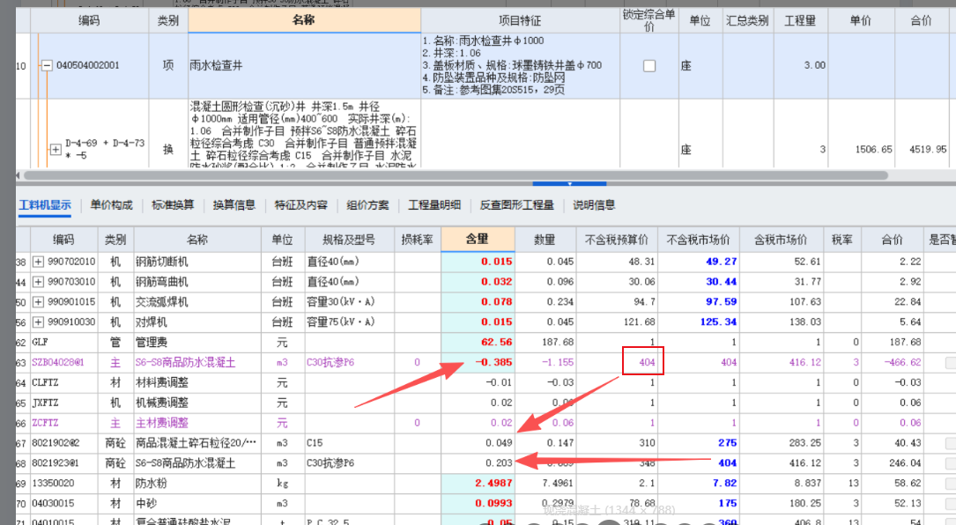Click the 损耗率 column header
The height and width of the screenshot is (525, 956).
click(x=417, y=240)
